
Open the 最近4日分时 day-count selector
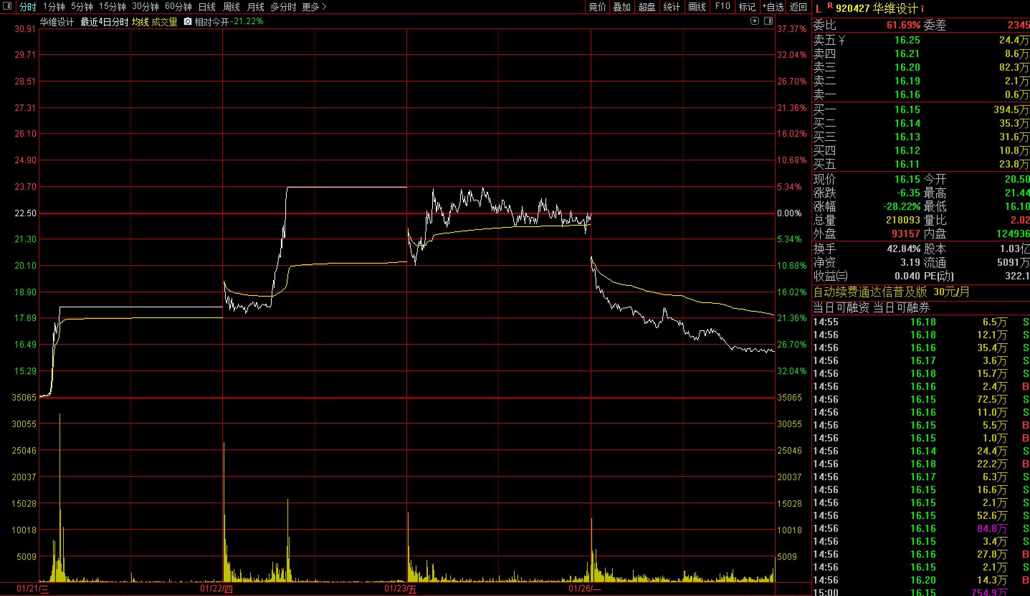104,22
